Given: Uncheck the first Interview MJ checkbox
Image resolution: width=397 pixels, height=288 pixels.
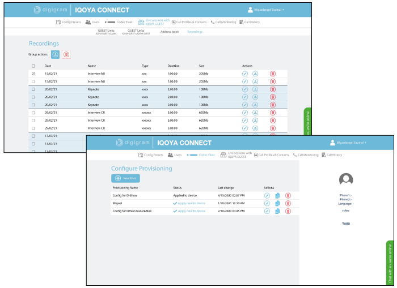Looking at the screenshot, I should click(x=33, y=74).
